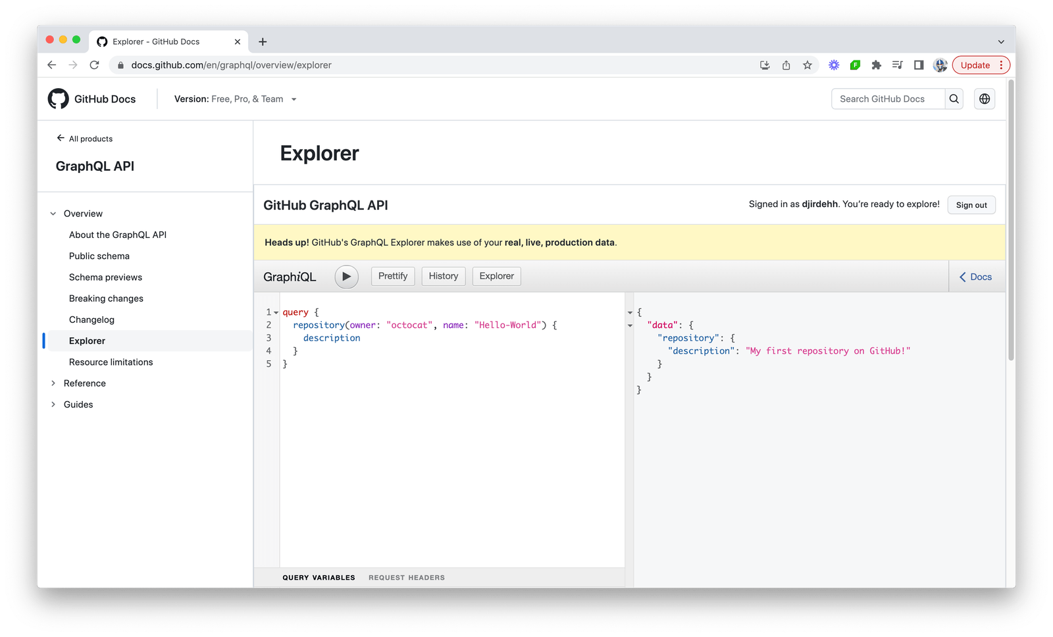Click the install app icon in address bar
The image size is (1053, 637).
tap(765, 65)
